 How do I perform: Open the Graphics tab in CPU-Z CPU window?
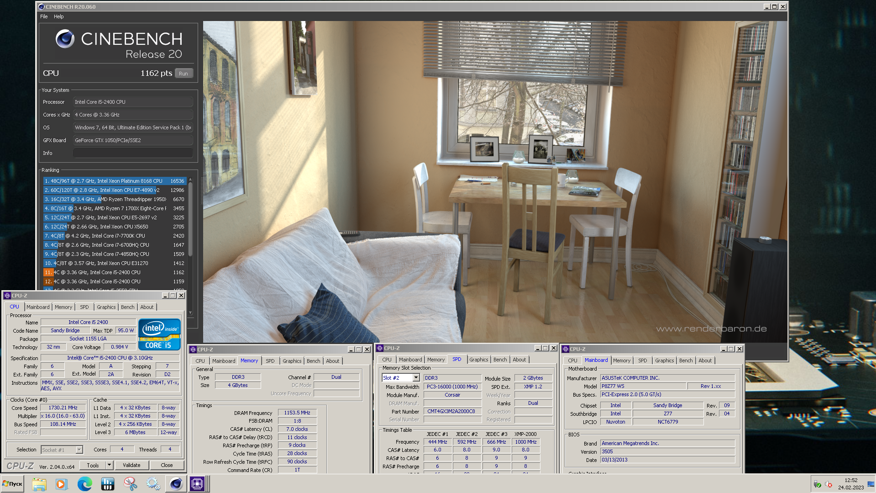click(x=106, y=307)
